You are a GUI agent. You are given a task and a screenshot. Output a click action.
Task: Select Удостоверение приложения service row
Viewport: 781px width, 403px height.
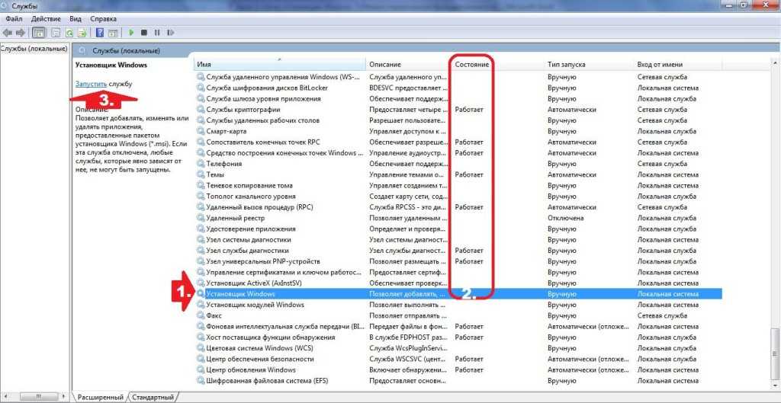point(458,229)
